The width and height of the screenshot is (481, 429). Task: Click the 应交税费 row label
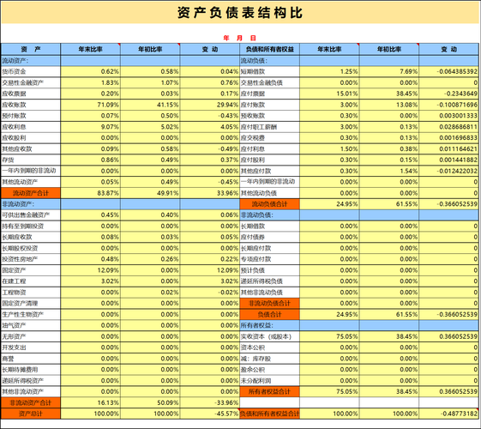click(x=269, y=138)
